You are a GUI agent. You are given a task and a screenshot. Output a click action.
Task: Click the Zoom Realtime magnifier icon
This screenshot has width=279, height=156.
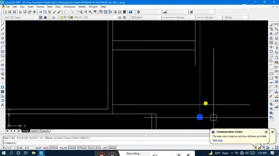[85, 12]
